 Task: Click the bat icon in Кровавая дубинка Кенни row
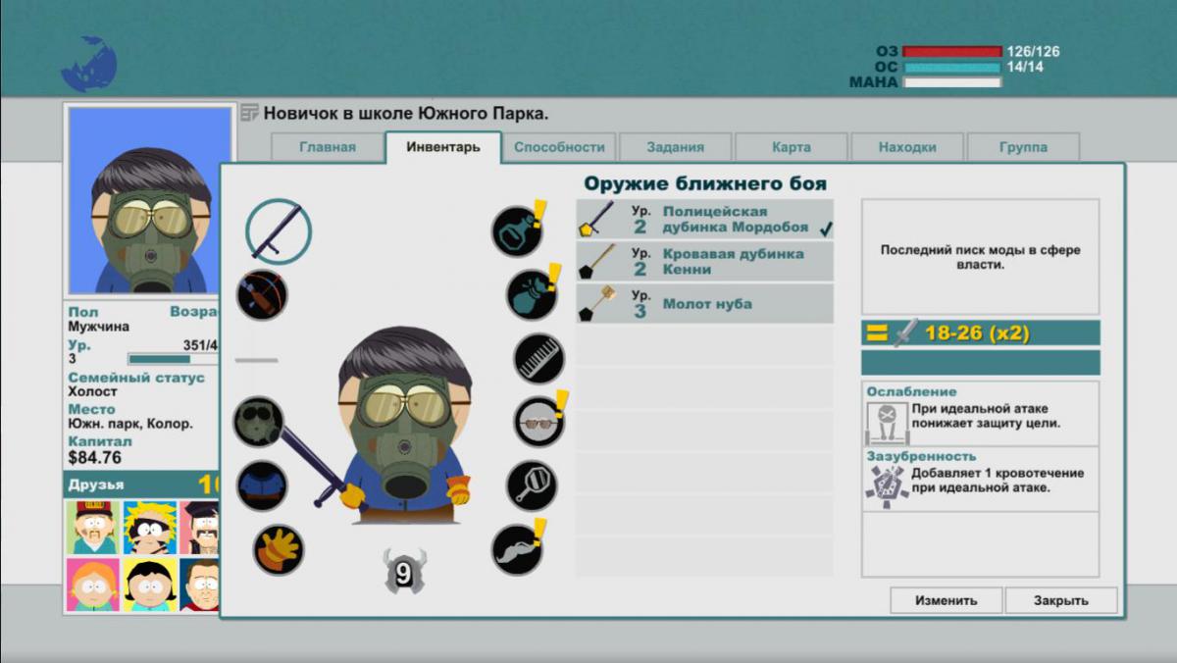(x=597, y=262)
